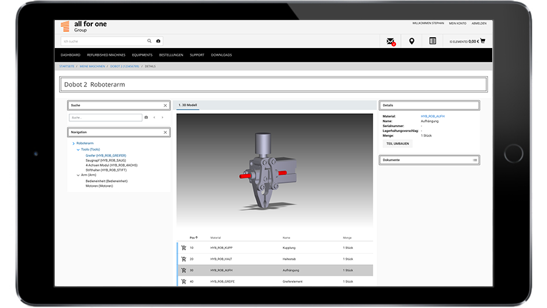547x308 pixels.
Task: Click the location pin icon
Action: pyautogui.click(x=412, y=41)
